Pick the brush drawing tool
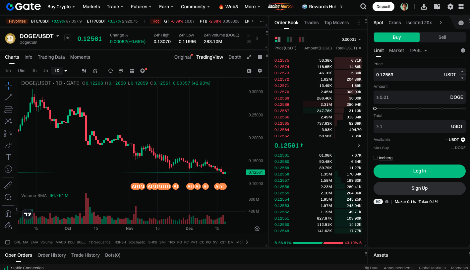The width and height of the screenshot is (470, 270). 8,145
